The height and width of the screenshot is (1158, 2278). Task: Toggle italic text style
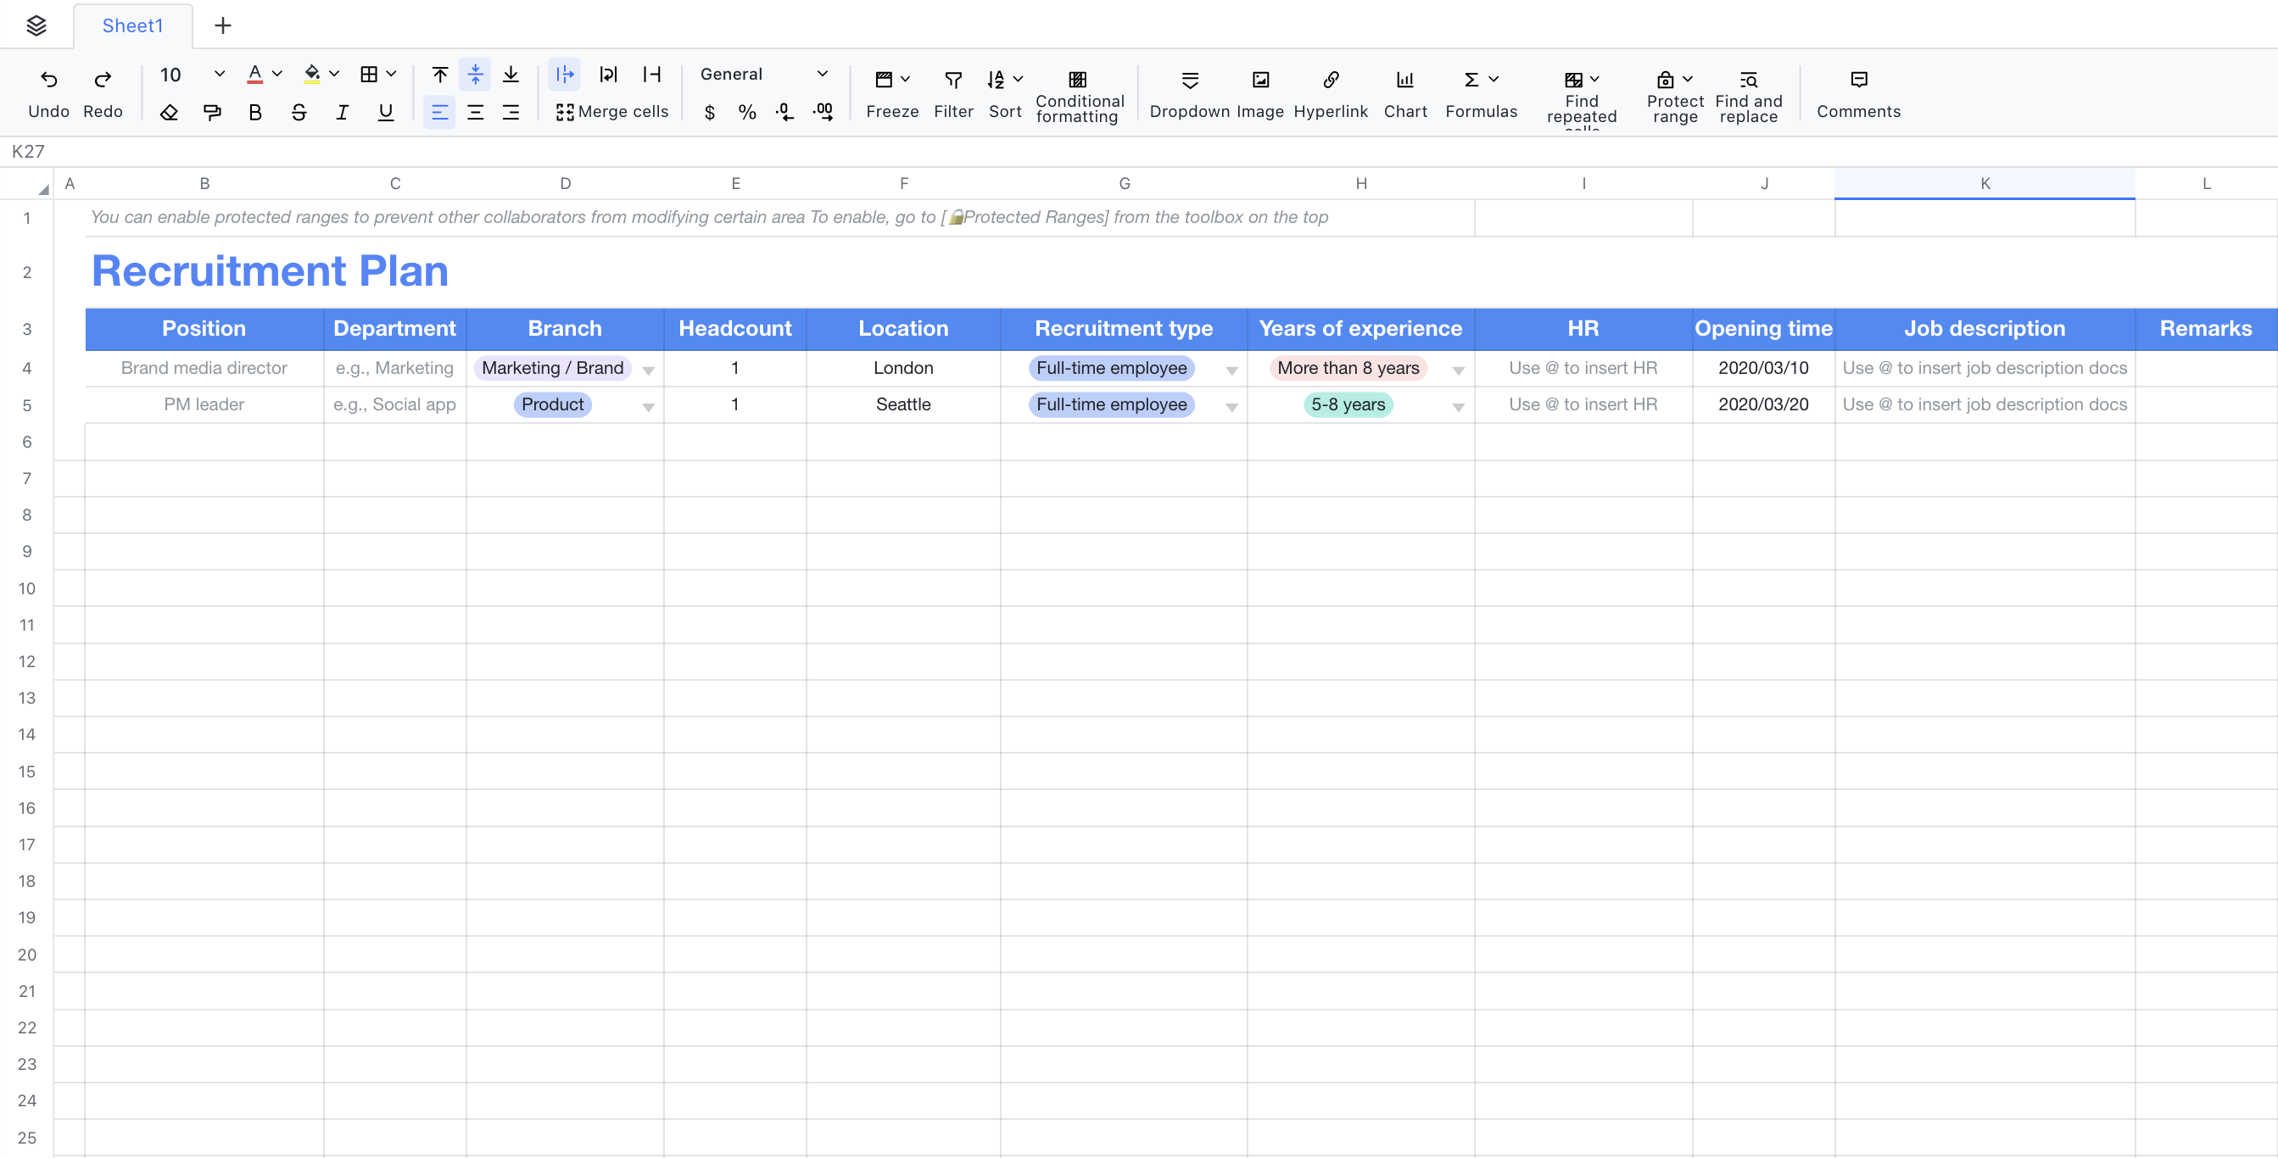pos(343,112)
